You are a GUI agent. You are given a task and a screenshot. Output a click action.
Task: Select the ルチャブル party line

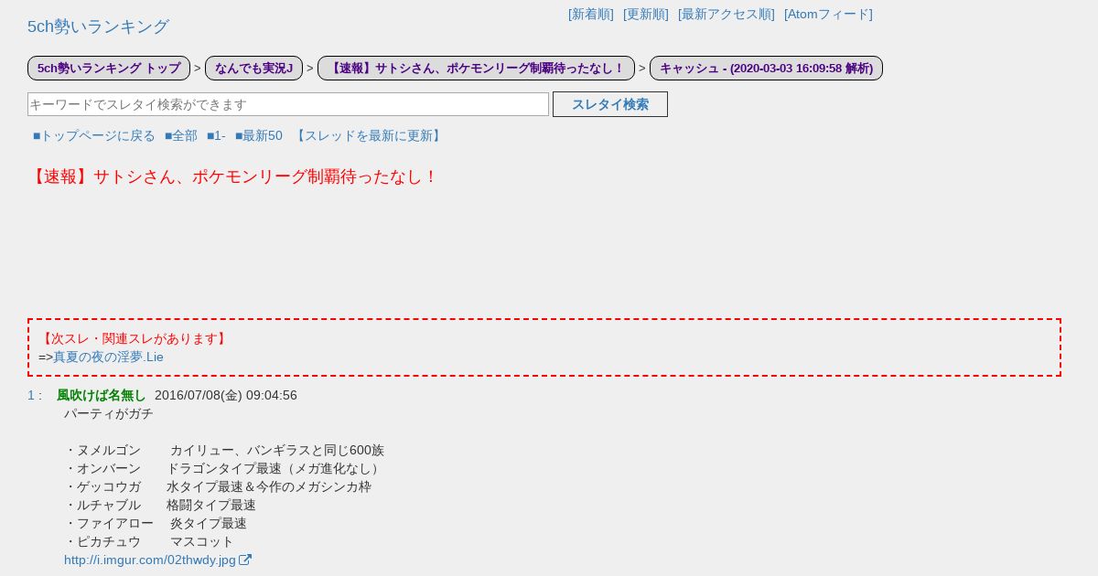[x=160, y=505]
